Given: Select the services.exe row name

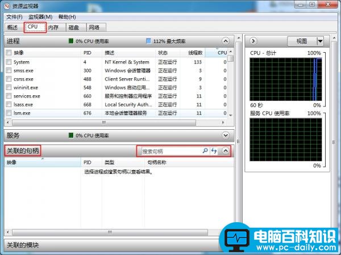Looking at the screenshot, I should click(x=27, y=96).
